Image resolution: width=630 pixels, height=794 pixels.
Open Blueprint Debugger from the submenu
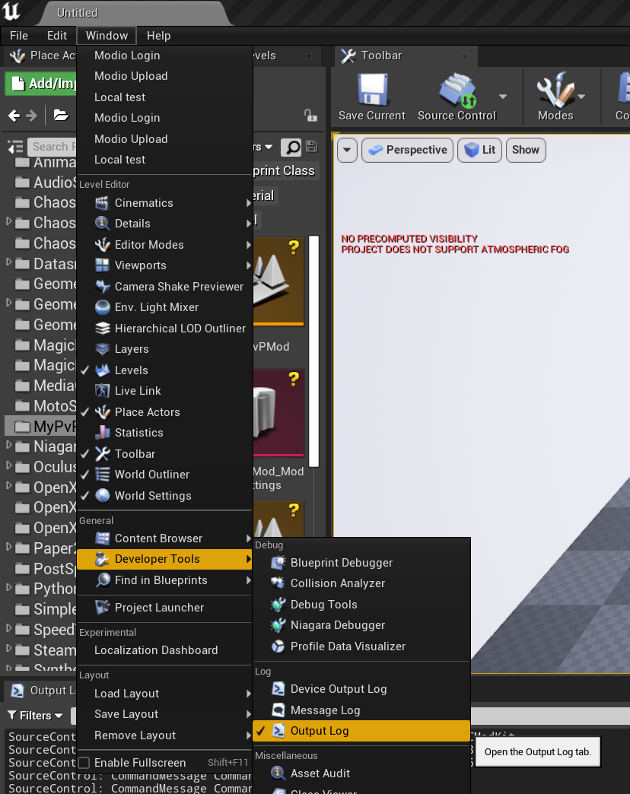pos(341,563)
